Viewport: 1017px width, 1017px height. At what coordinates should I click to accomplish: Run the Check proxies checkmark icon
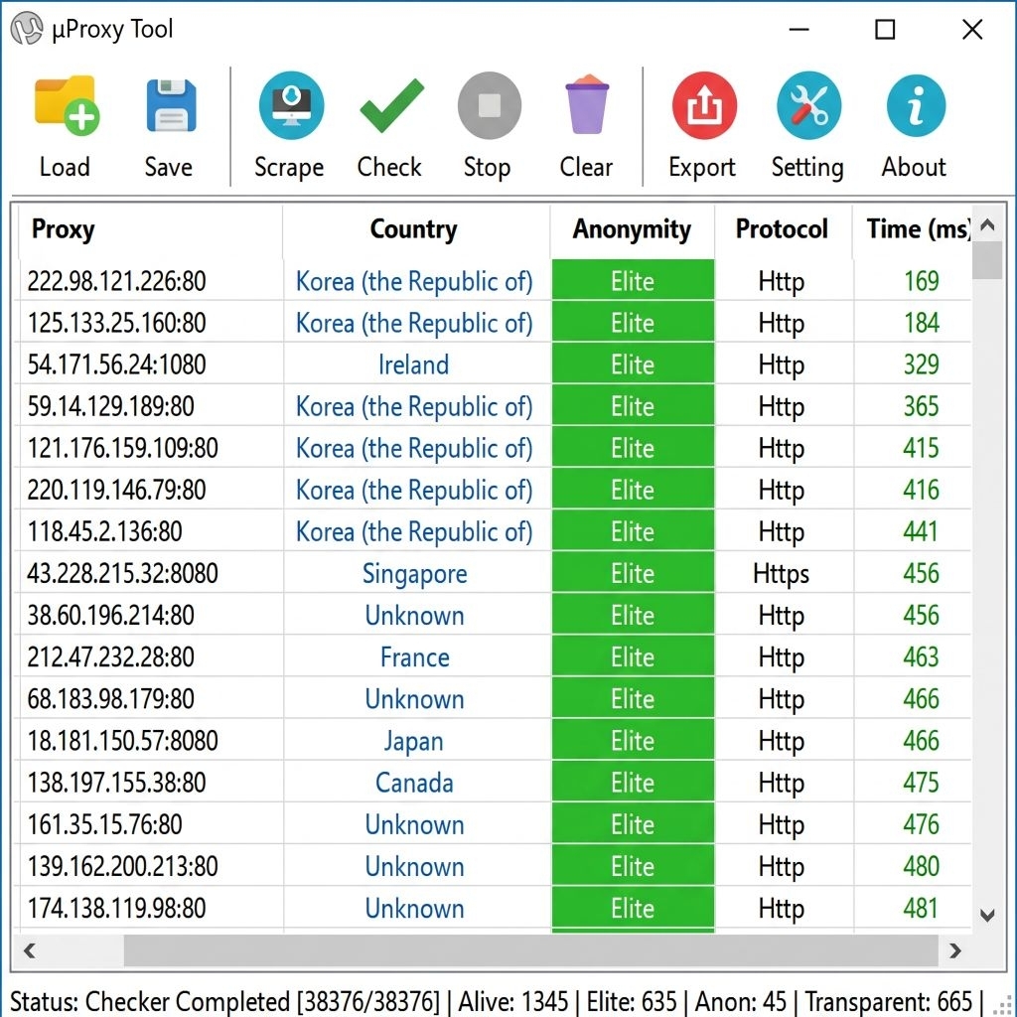point(391,105)
